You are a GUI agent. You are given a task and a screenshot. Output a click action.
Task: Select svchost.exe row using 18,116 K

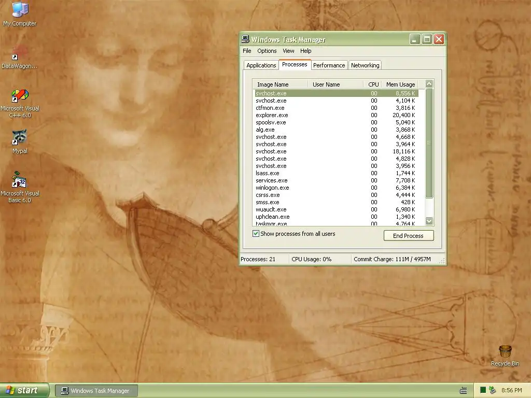point(337,152)
